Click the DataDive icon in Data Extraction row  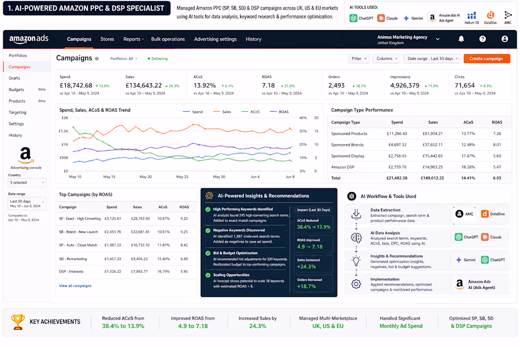point(485,214)
